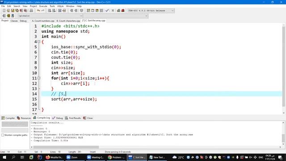Open the Resources bottom panel tab
The width and height of the screenshot is (286, 161).
pos(24,118)
